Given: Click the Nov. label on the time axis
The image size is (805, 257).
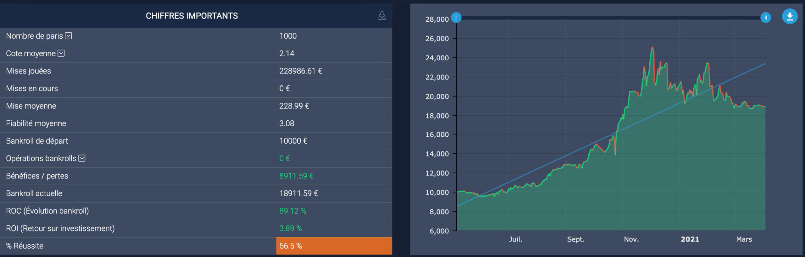Looking at the screenshot, I should click(x=631, y=239).
